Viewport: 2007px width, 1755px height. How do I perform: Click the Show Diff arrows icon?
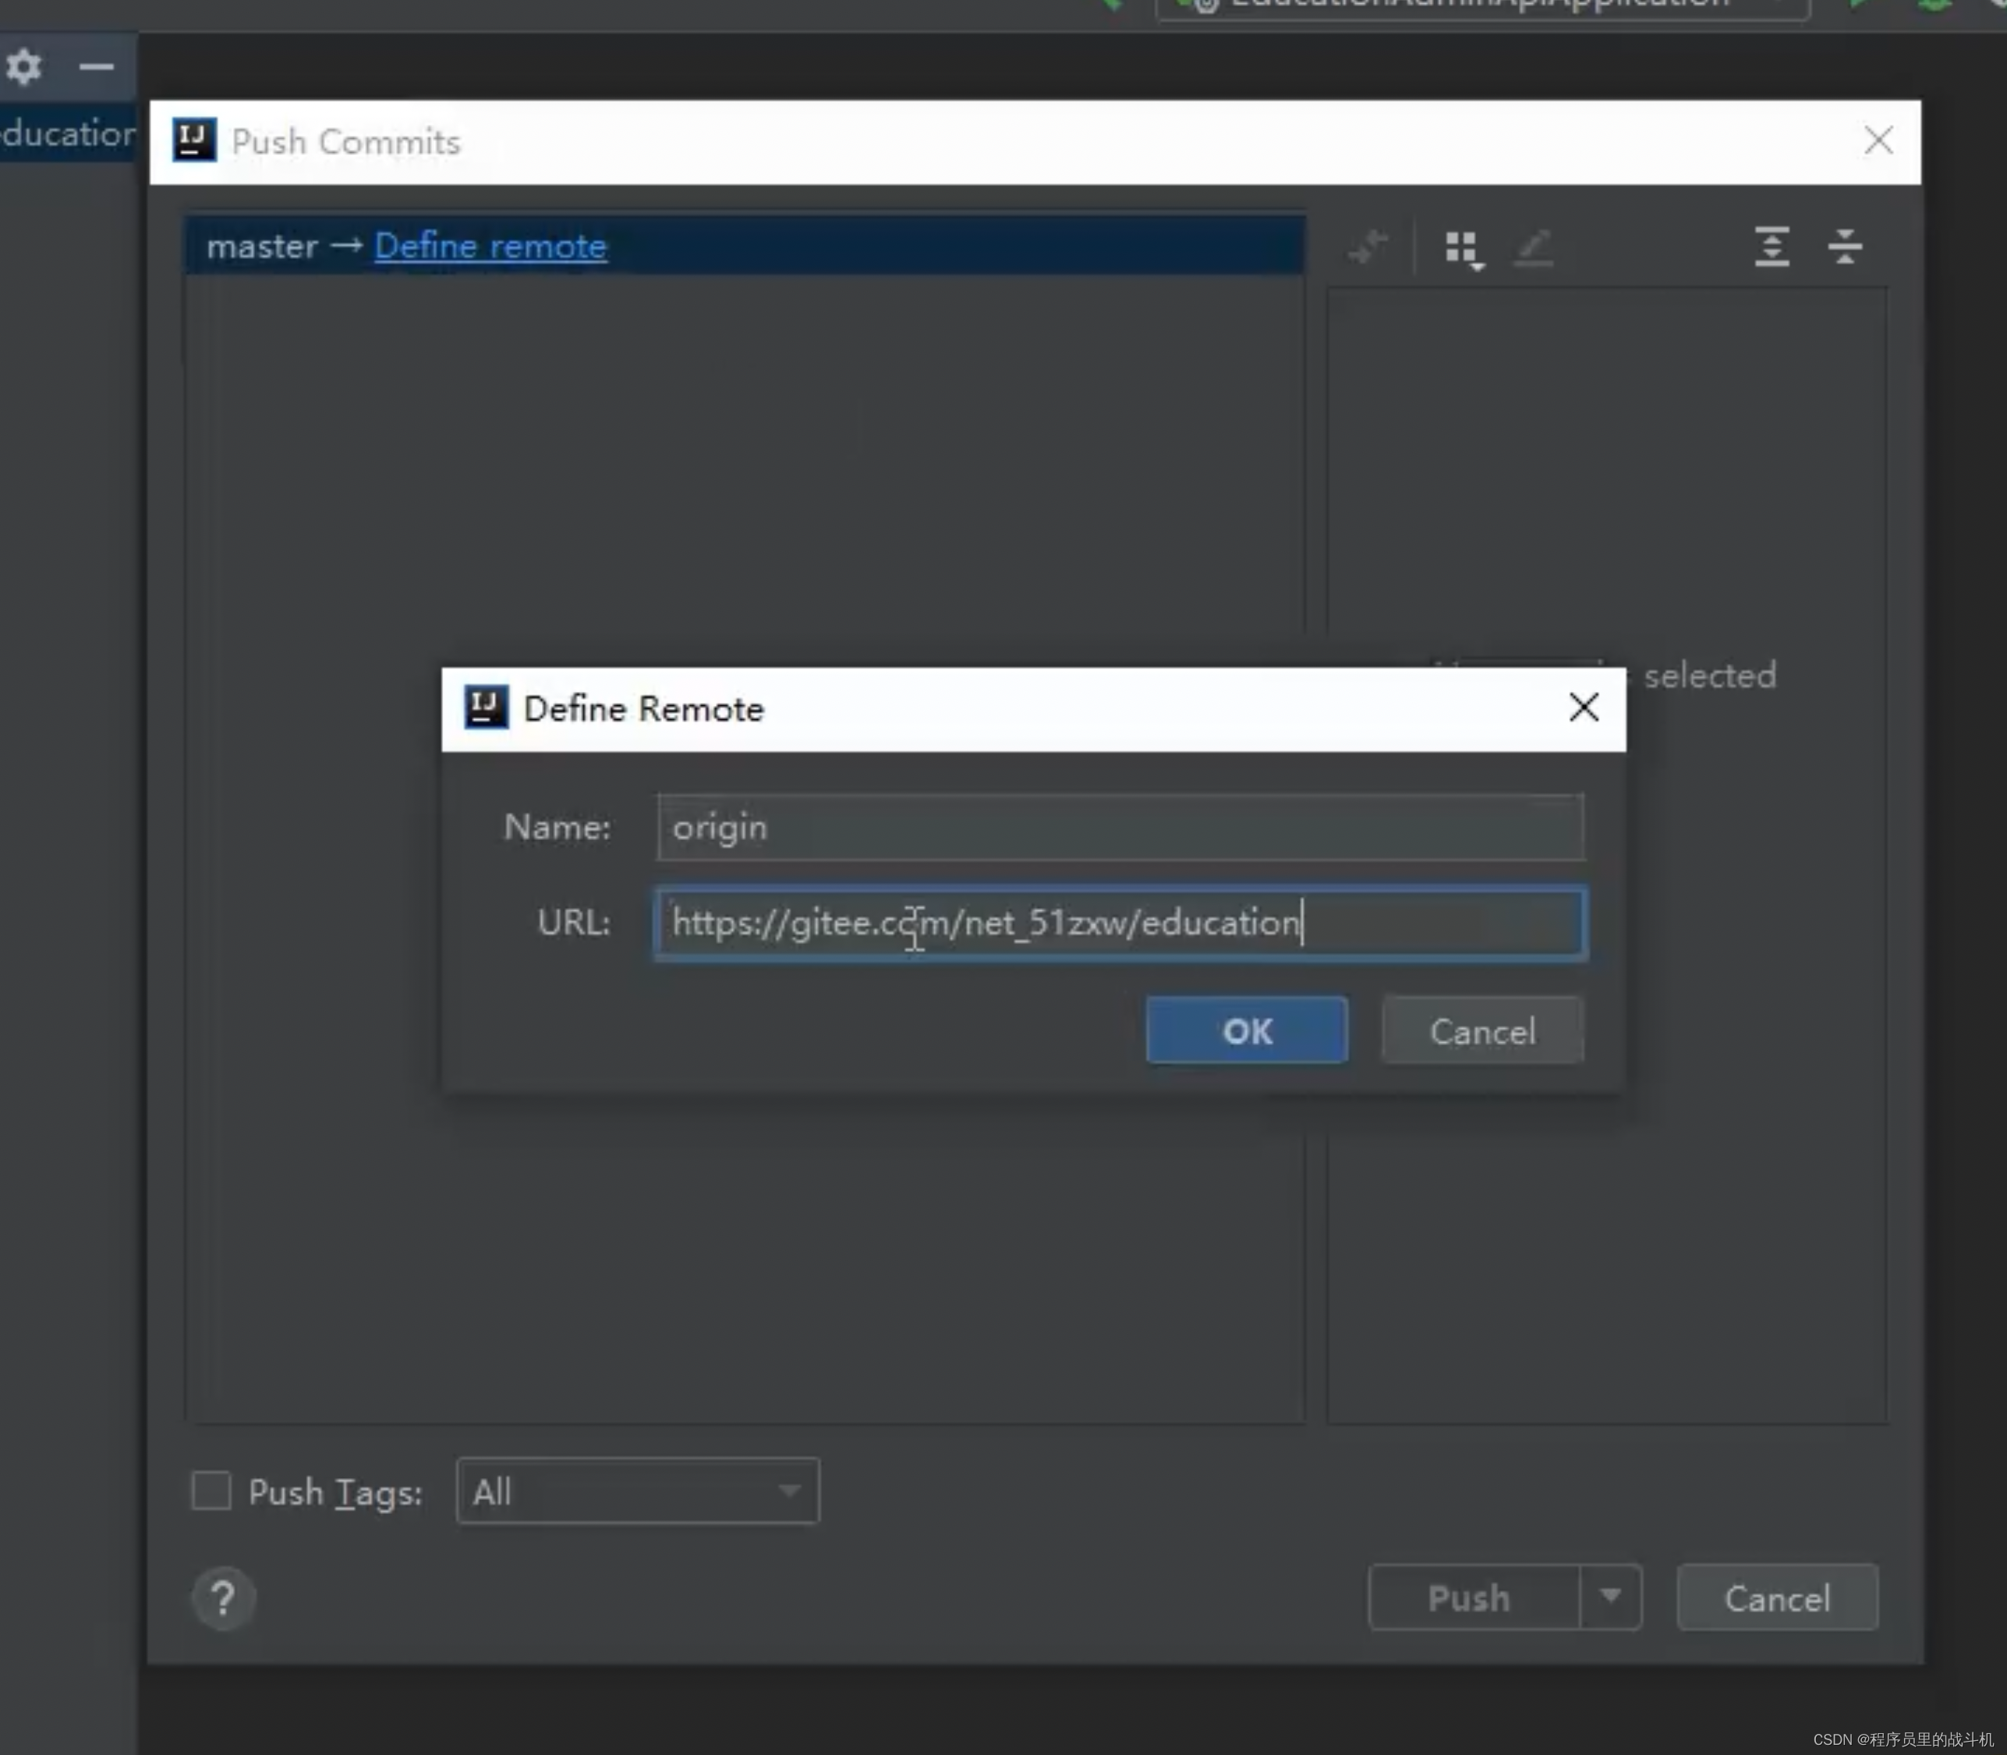(x=1368, y=246)
